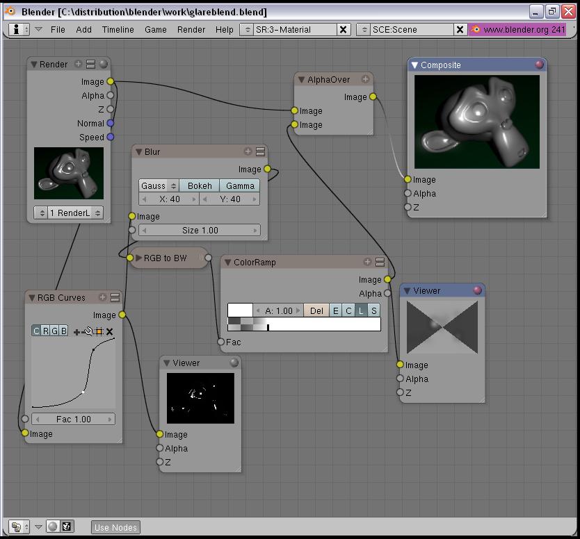Select the R curve channel
580x539 pixels.
(x=45, y=331)
